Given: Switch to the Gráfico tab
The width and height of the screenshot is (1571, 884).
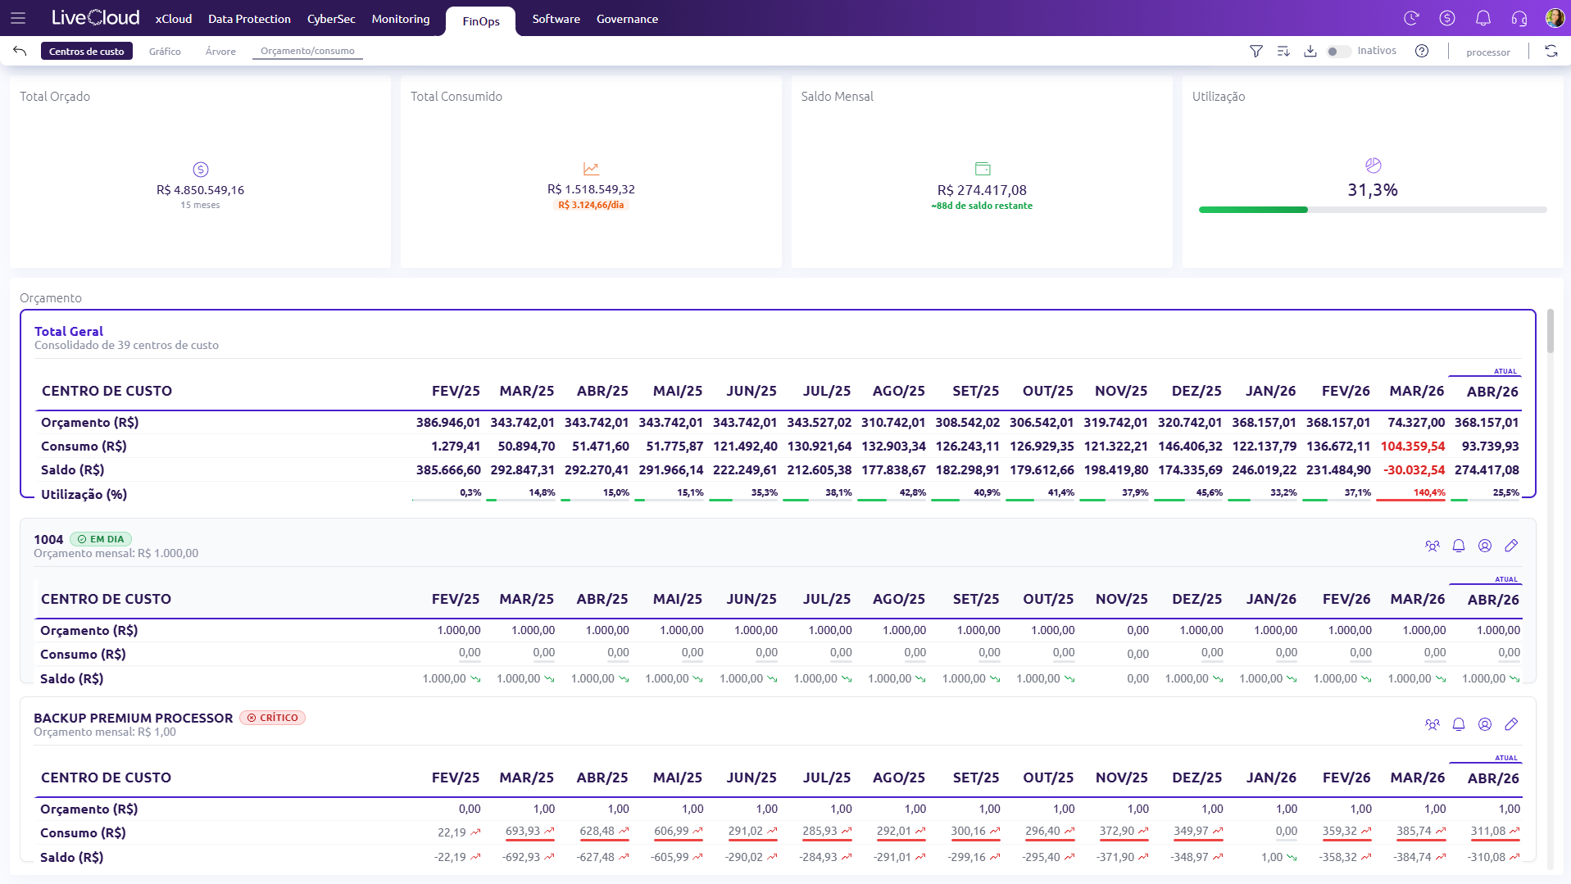Looking at the screenshot, I should pos(165,52).
